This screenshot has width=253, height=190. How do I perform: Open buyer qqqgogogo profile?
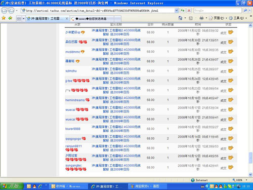point(73,139)
